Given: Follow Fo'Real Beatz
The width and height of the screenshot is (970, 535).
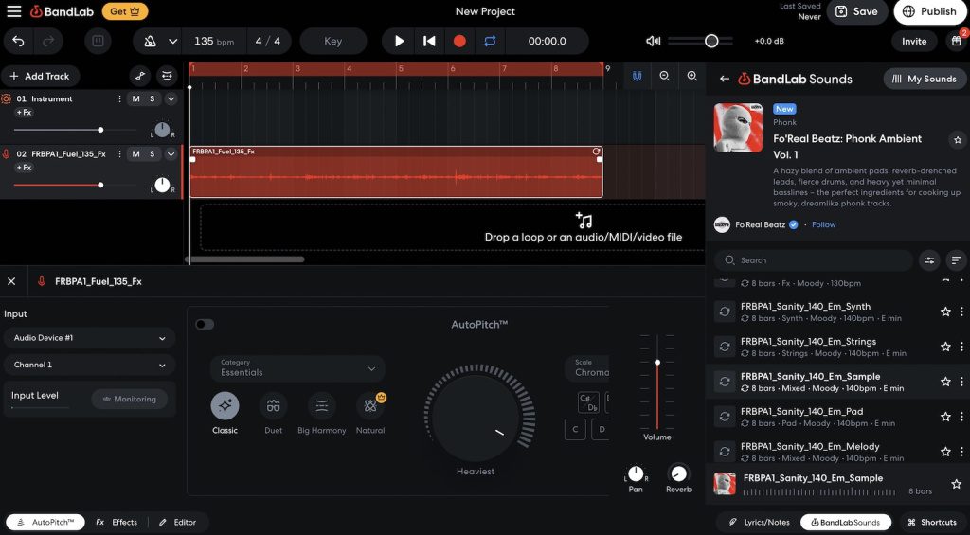Looking at the screenshot, I should tap(823, 225).
